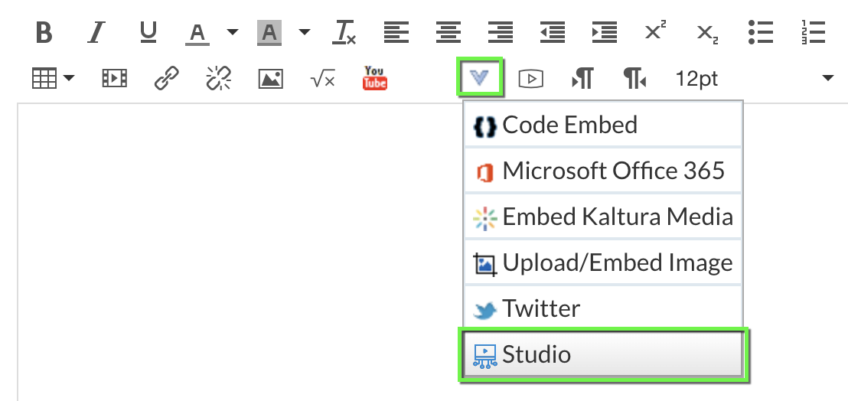The width and height of the screenshot is (848, 401).
Task: Clear formatting with Tx icon
Action: [x=344, y=33]
